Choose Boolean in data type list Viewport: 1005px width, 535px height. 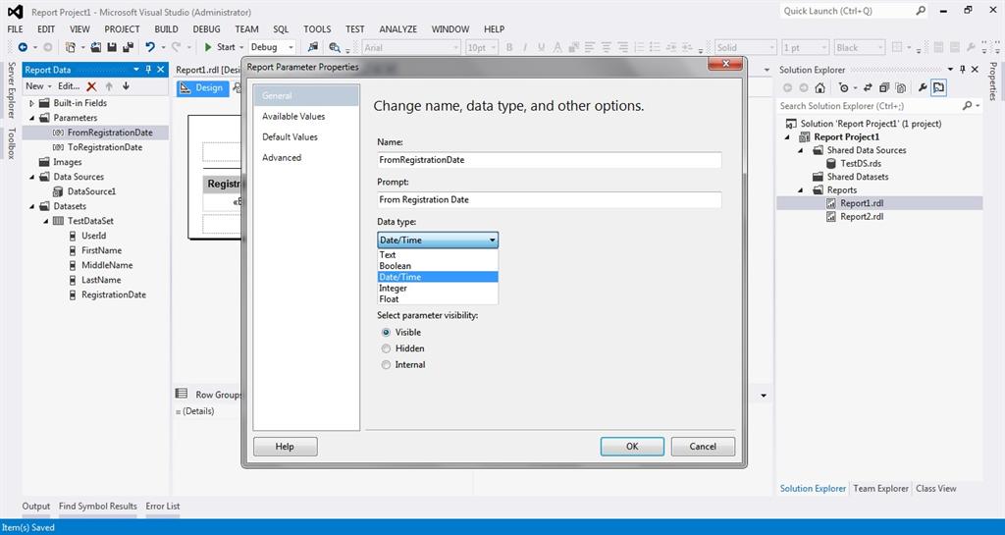point(438,266)
